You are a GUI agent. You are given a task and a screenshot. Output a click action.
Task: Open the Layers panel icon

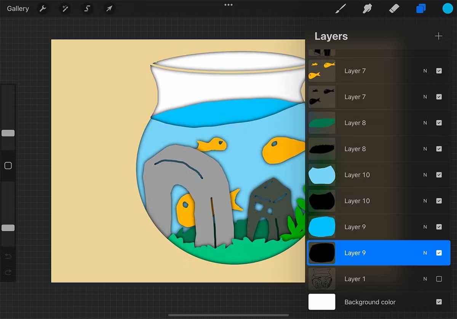pyautogui.click(x=421, y=8)
